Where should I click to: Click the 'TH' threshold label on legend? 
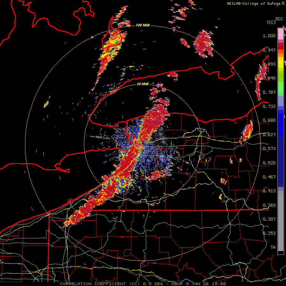[273, 248]
